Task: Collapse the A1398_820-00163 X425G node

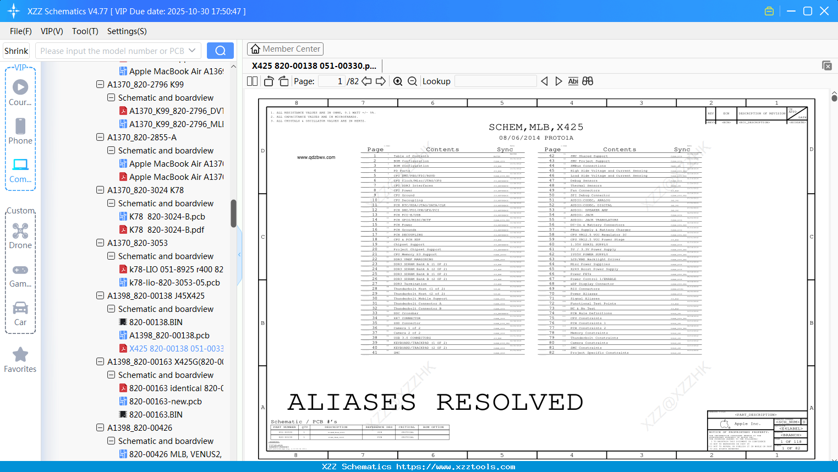Action: [100, 362]
